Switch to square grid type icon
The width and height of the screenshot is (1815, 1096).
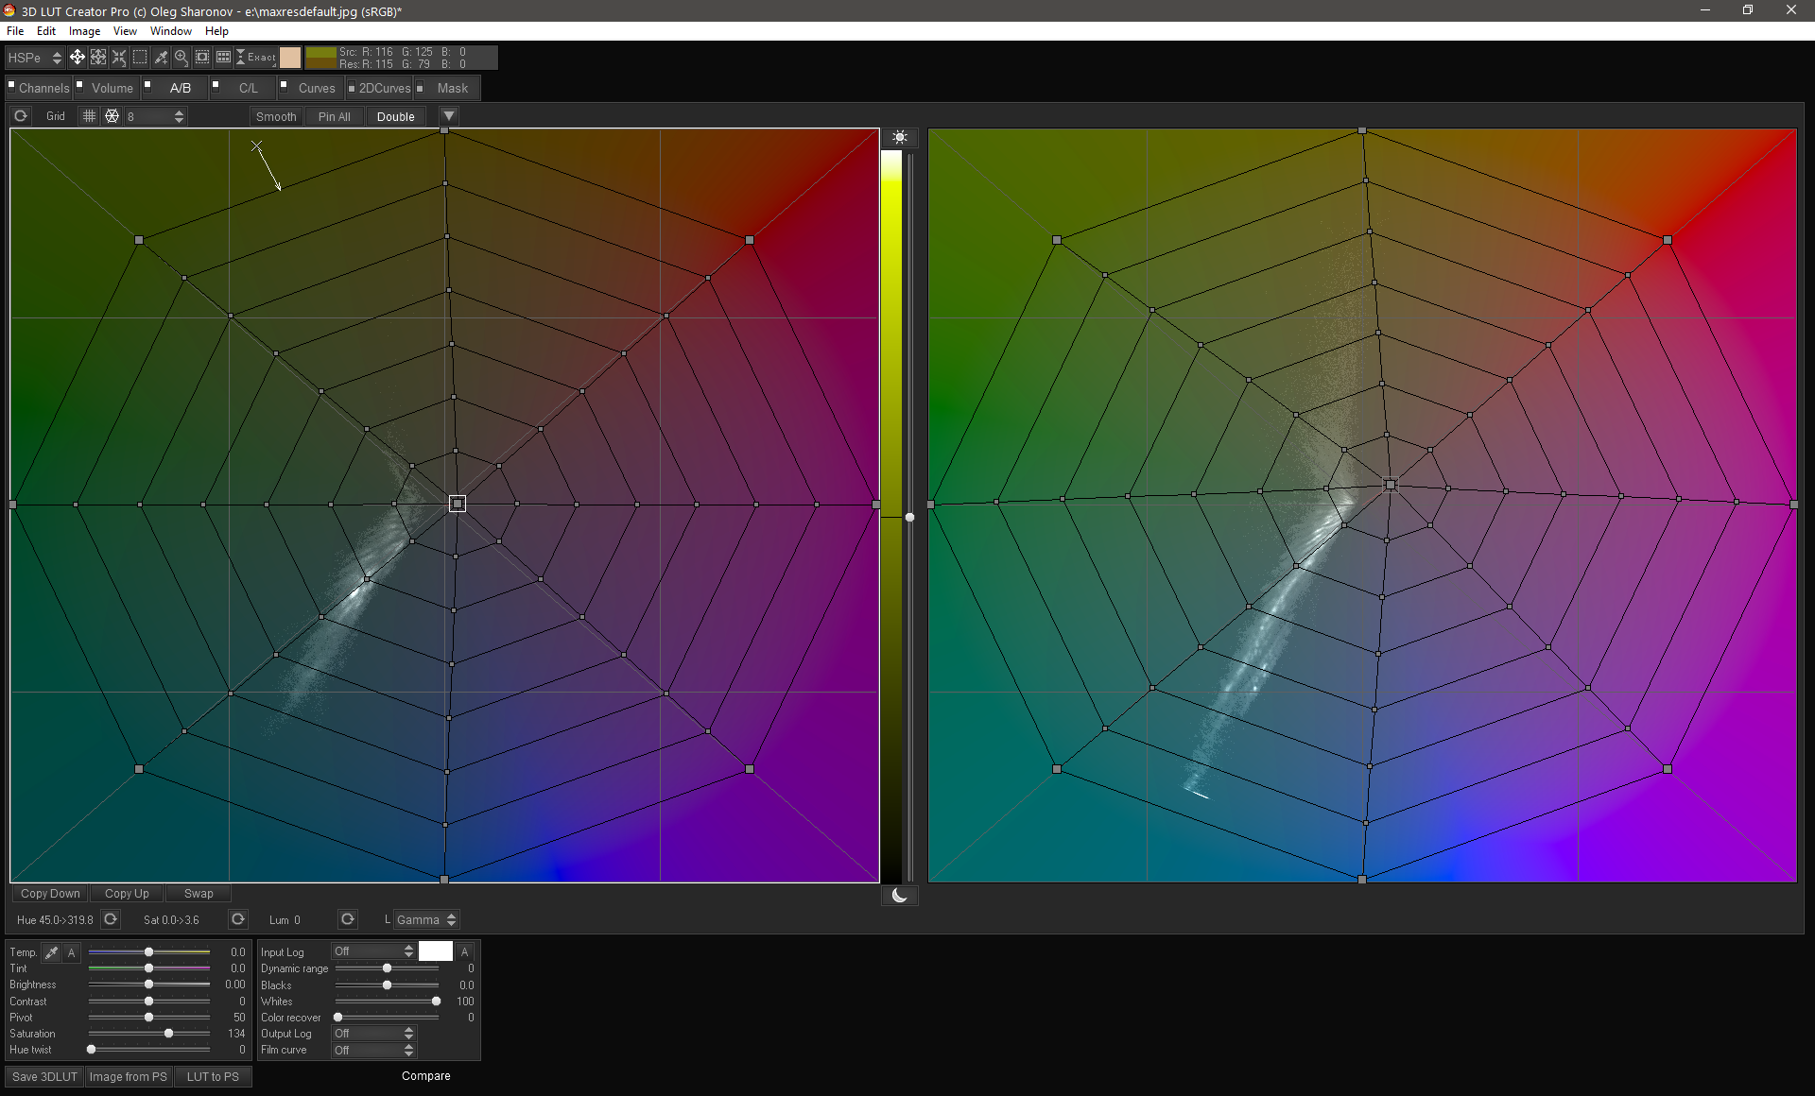89,116
